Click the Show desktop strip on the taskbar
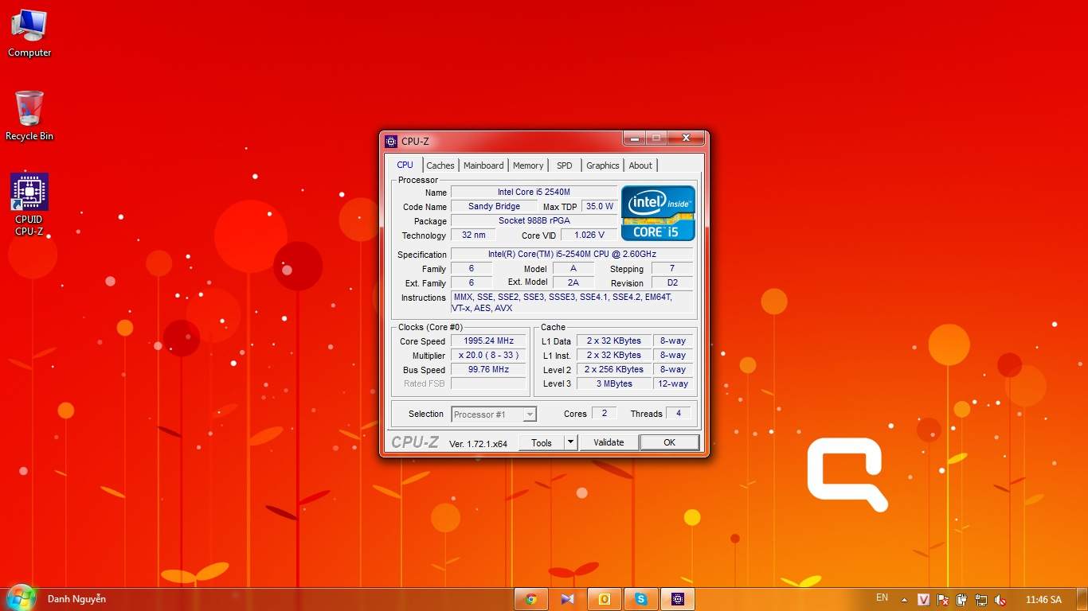Viewport: 1088px width, 611px height. coord(1082,599)
